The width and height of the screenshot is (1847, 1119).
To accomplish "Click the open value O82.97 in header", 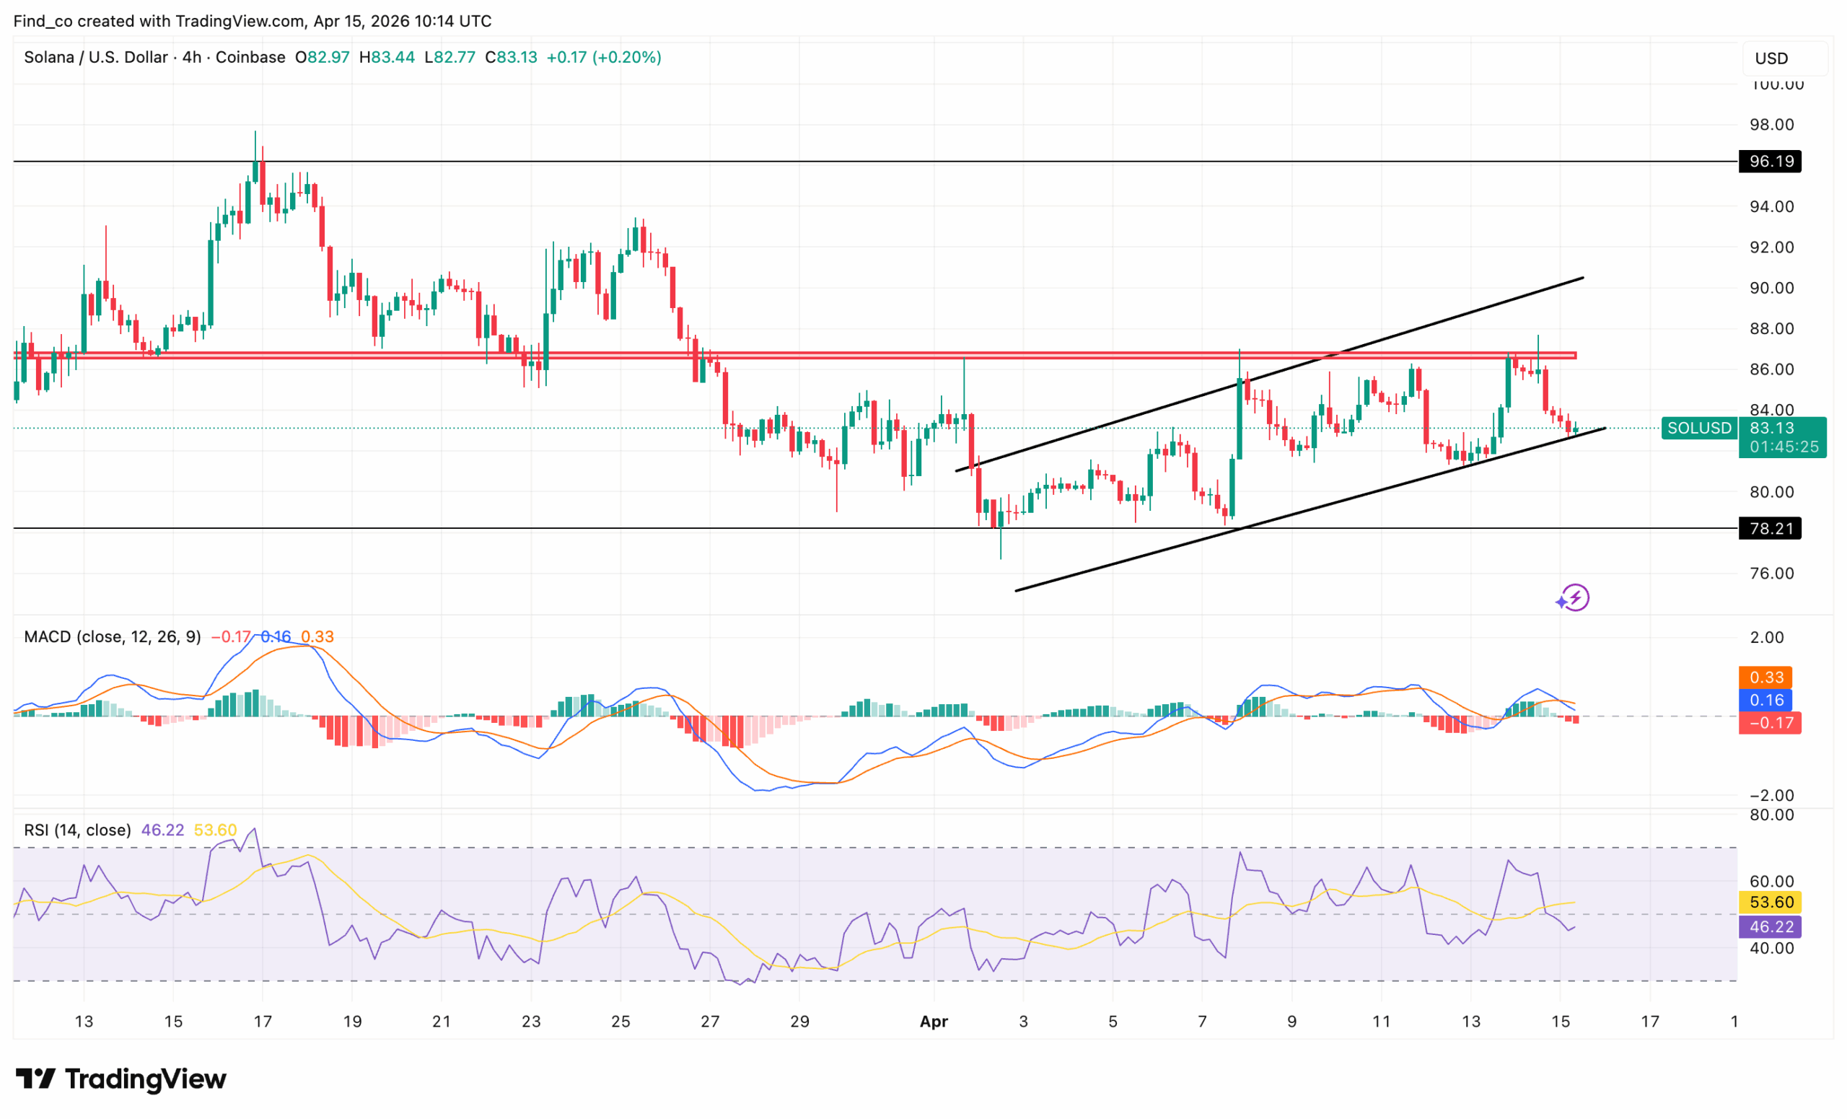I will (x=323, y=57).
